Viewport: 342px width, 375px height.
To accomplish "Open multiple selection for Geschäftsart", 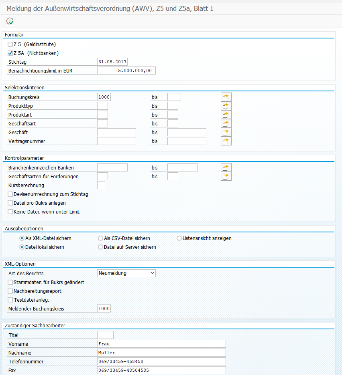I will tap(226, 124).
